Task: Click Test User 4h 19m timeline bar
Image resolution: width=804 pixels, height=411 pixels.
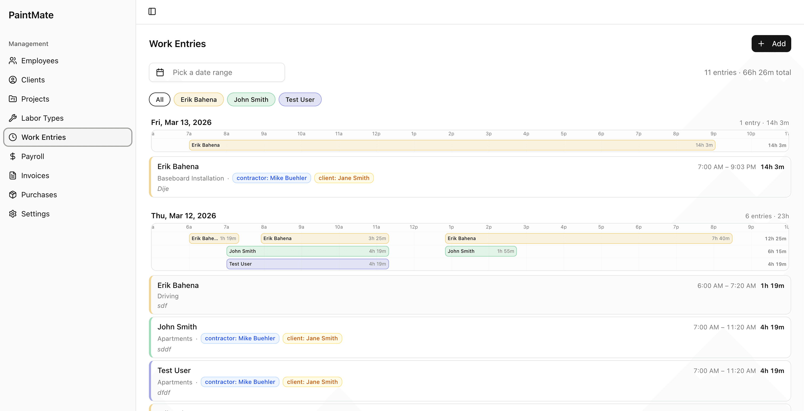Action: pyautogui.click(x=307, y=264)
